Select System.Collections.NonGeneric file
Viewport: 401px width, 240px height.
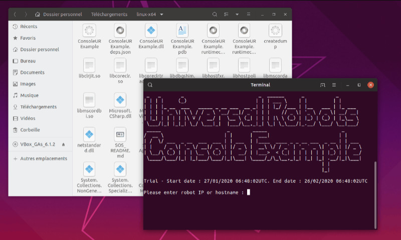point(89,178)
